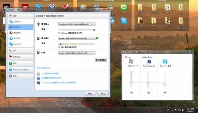Click the System Sounds volume slider in Mixer
Viewport: 198px width, 113px height.
148,82
